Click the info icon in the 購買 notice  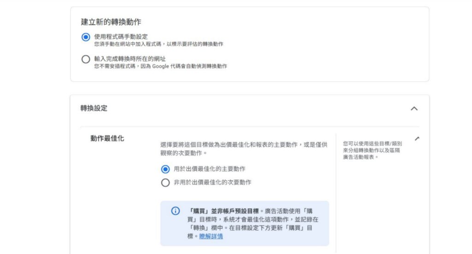tap(175, 211)
